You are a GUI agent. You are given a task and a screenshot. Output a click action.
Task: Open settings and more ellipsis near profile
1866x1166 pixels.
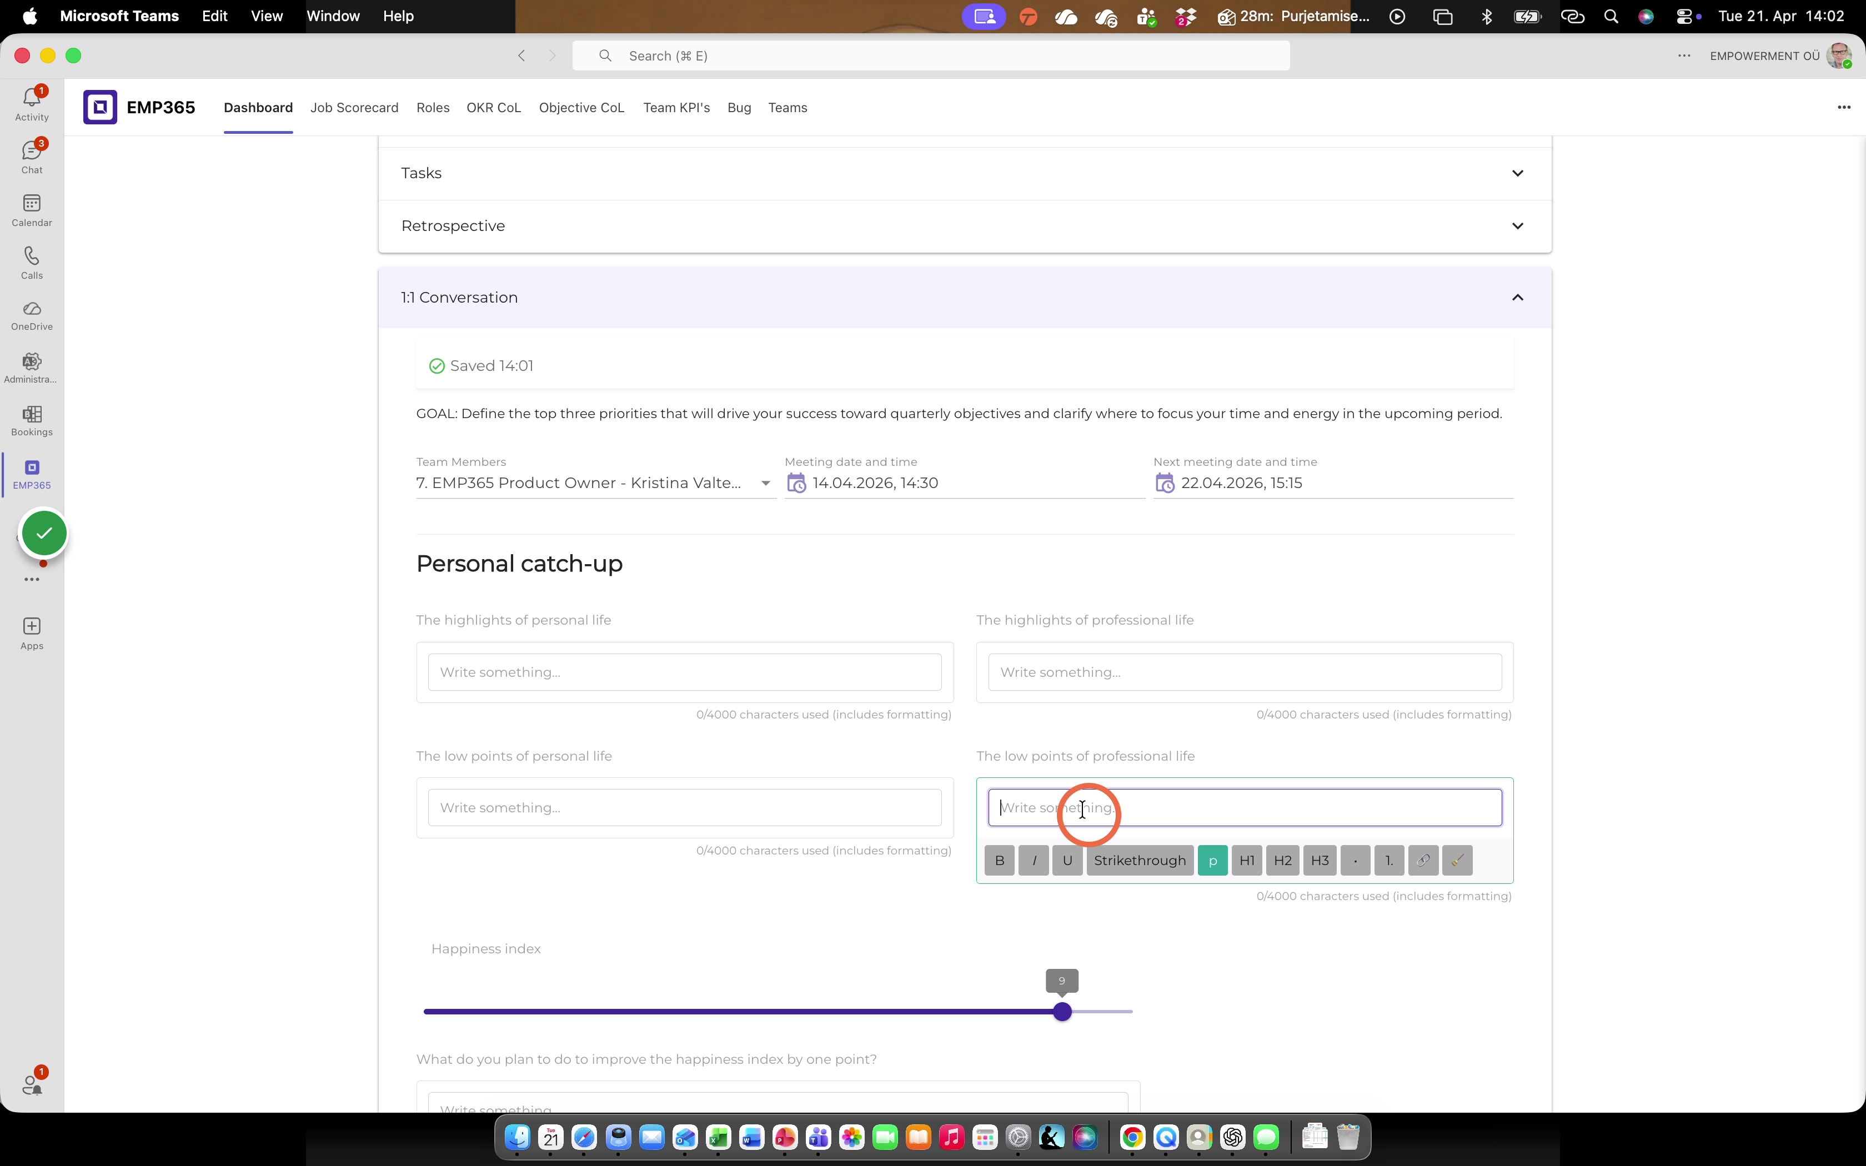pyautogui.click(x=1684, y=56)
